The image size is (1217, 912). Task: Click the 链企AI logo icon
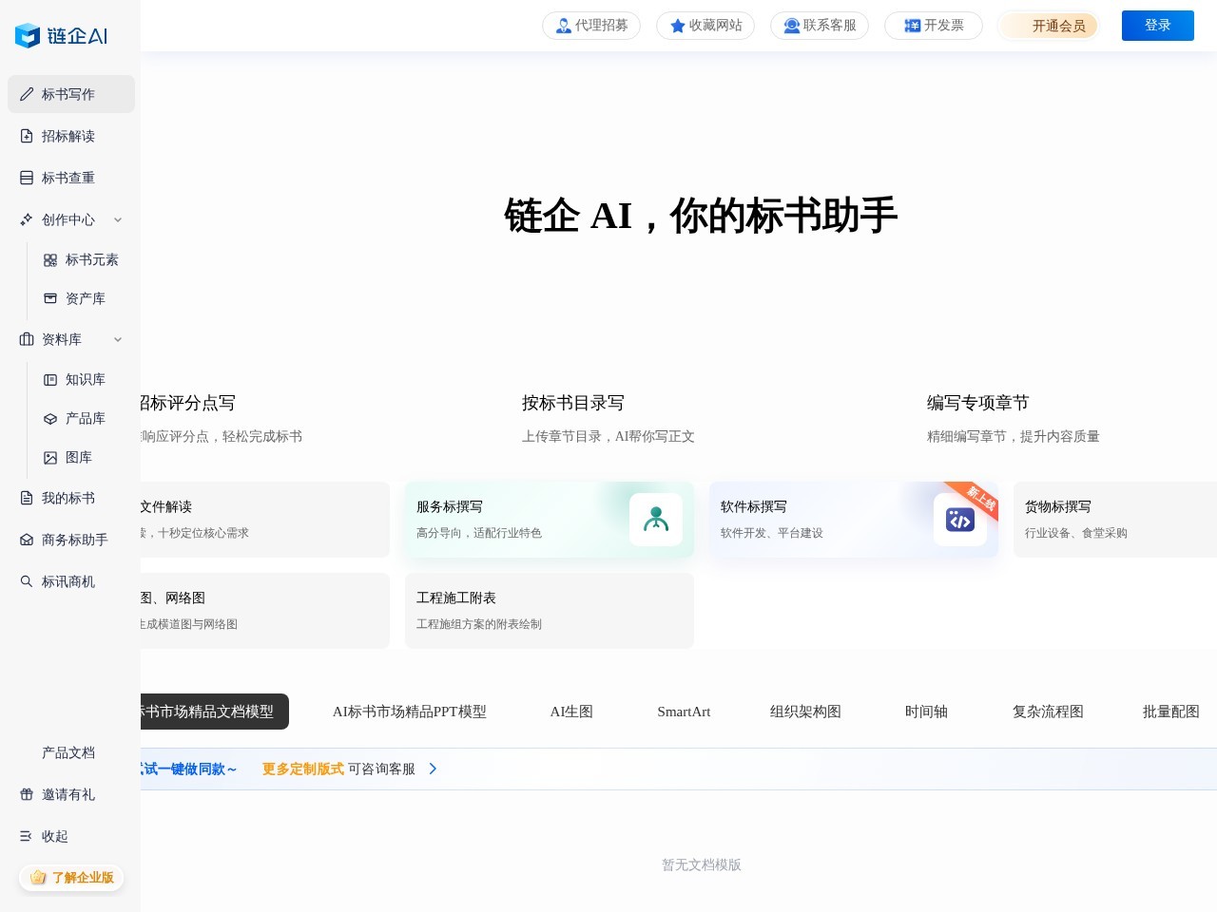28,36
